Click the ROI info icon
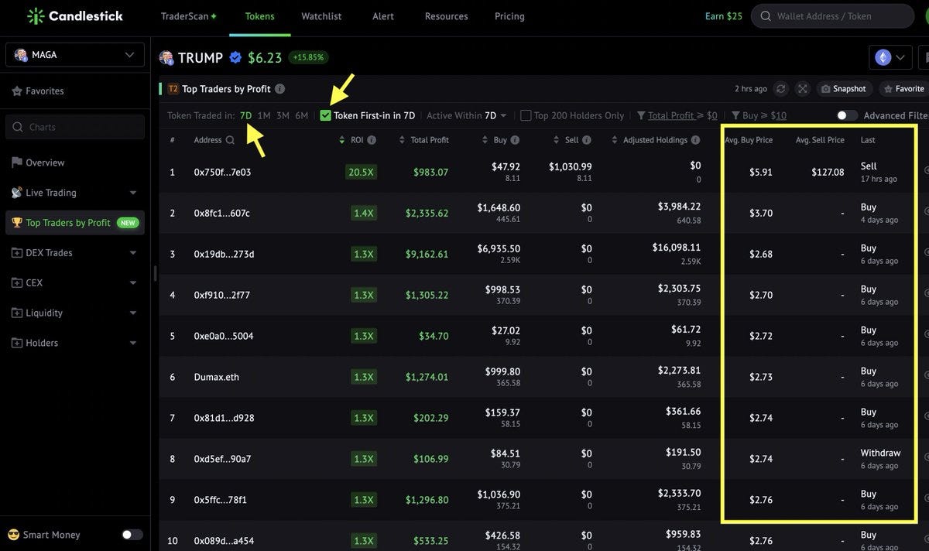This screenshot has width=929, height=551. coord(372,140)
